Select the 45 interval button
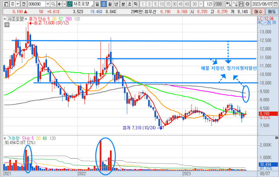 (x=181, y=4)
